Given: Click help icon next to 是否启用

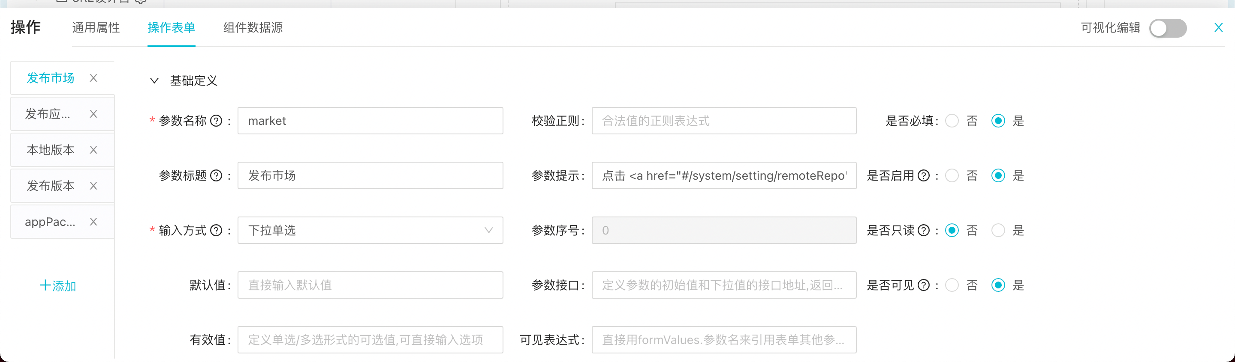Looking at the screenshot, I should click(x=923, y=176).
